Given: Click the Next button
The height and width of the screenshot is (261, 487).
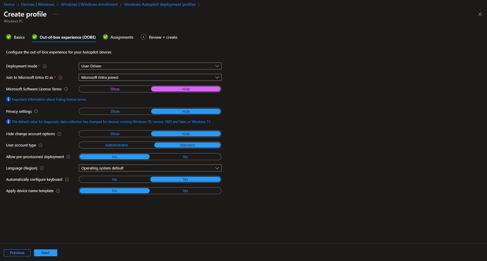Looking at the screenshot, I should (46, 253).
